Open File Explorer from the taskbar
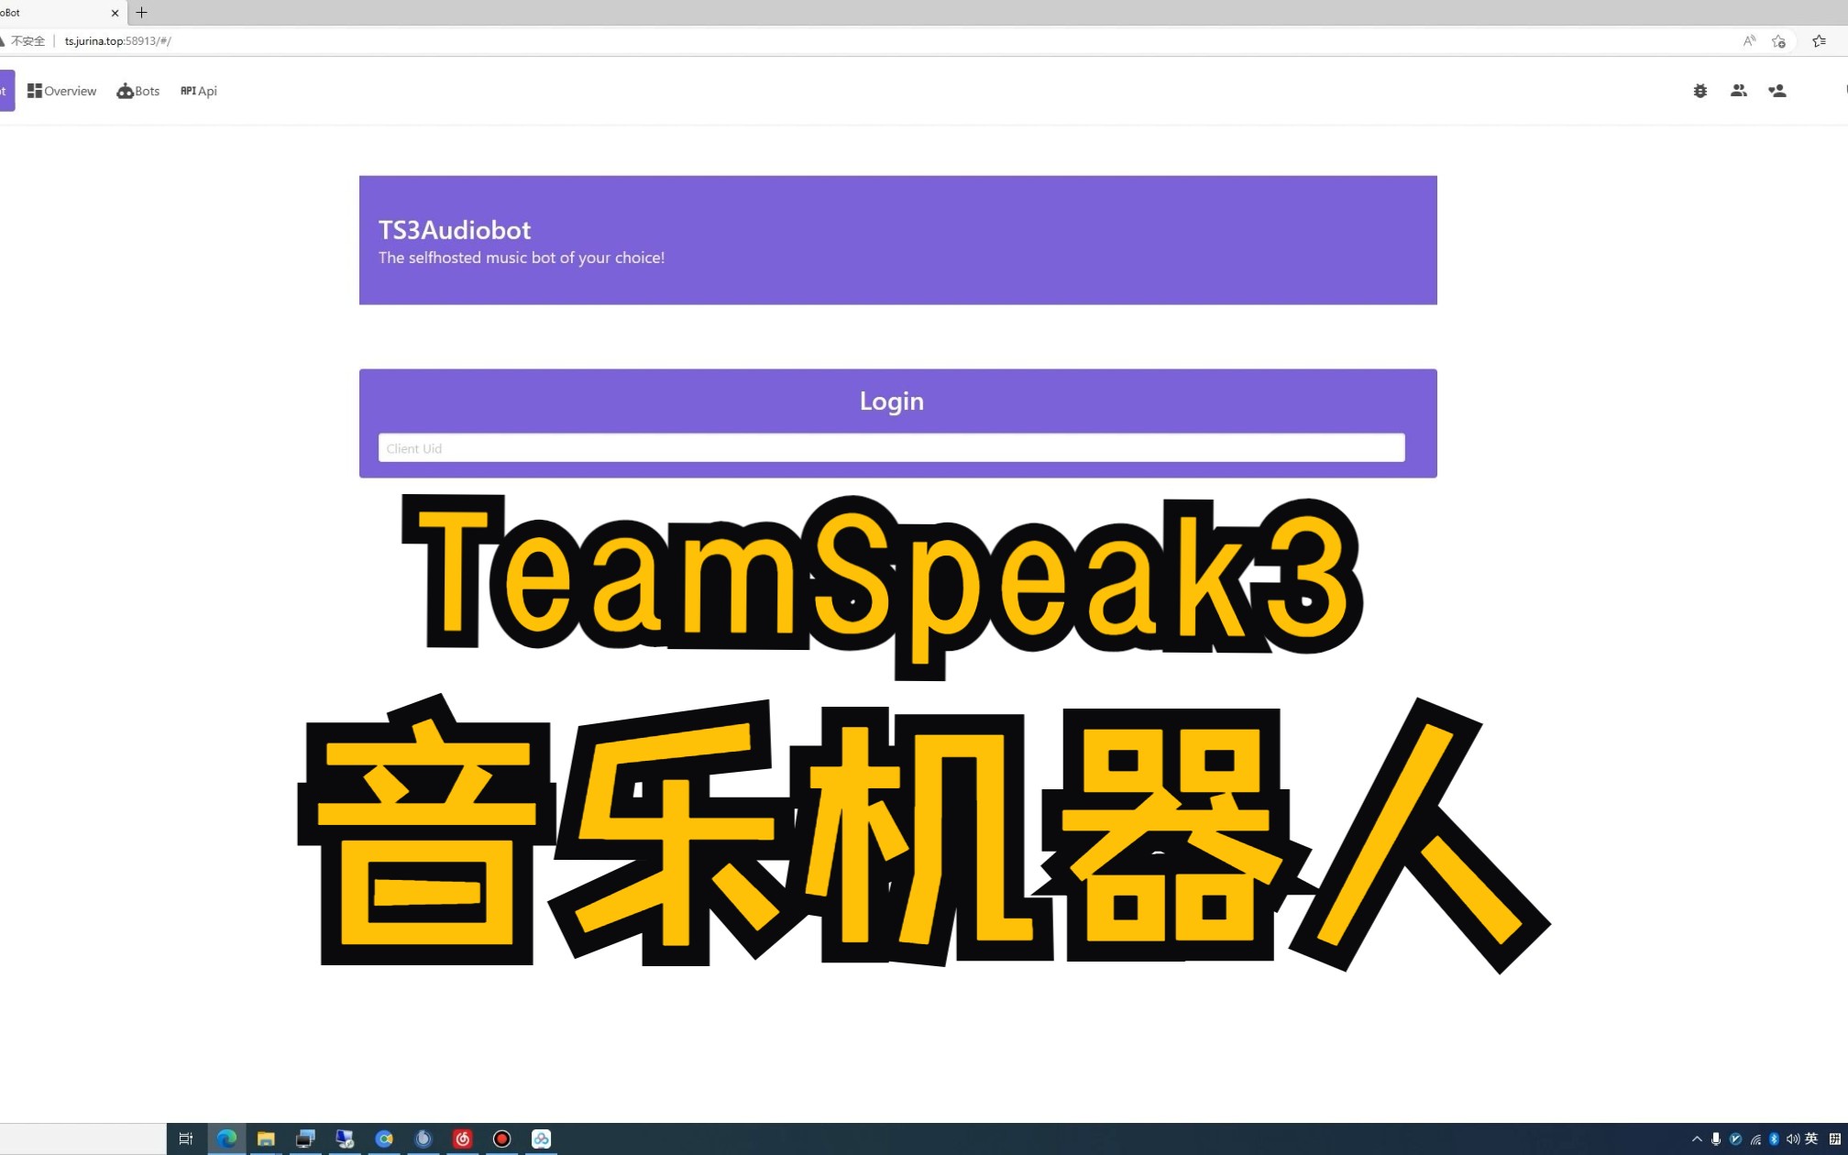The width and height of the screenshot is (1848, 1155). pos(266,1138)
